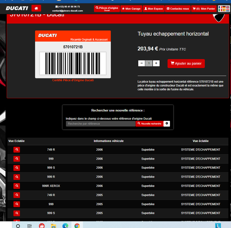Click Superbike in 999 R 2006 row
231x228 pixels.
(148, 177)
